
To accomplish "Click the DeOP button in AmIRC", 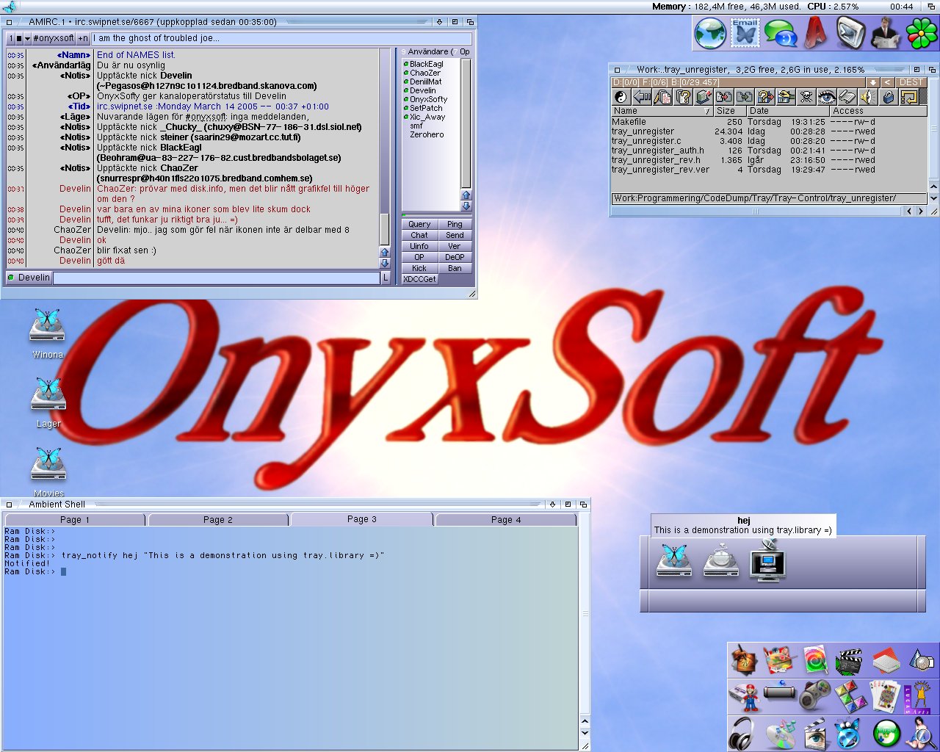I will point(455,257).
